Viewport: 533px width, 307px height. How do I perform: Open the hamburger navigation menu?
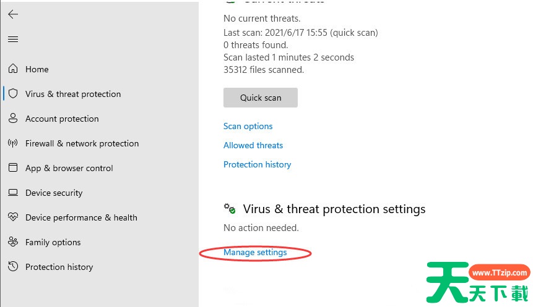[x=13, y=40]
